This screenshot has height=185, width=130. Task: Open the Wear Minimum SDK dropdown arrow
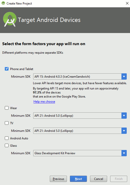pyautogui.click(x=124, y=116)
